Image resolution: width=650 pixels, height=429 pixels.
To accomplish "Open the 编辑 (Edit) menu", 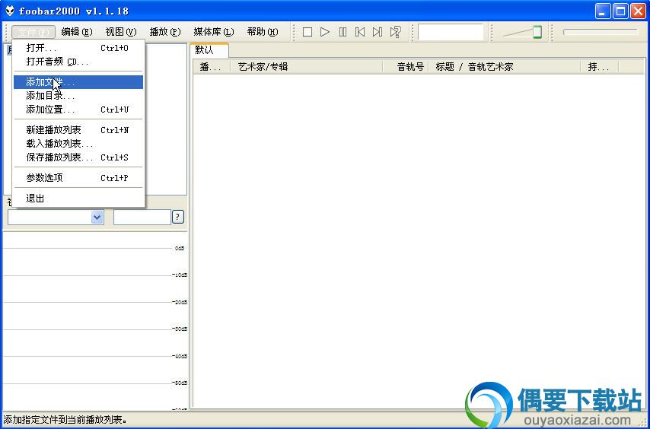I will [77, 32].
